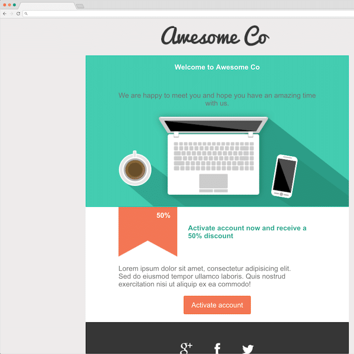Image resolution: width=354 pixels, height=354 pixels.
Task: Reload the page with refresh icon
Action: (19, 14)
